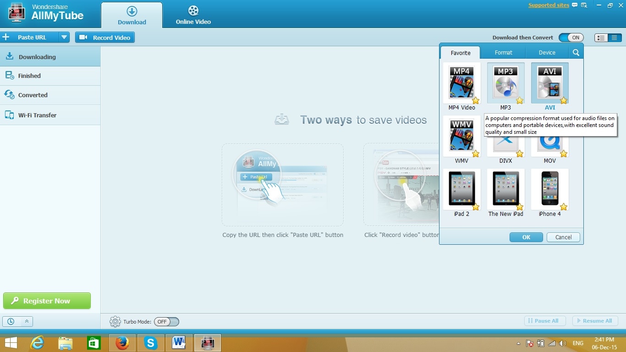Select the MP4 Video format icon
626x352 pixels.
461,83
